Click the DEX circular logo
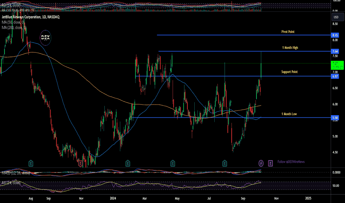 (46, 38)
